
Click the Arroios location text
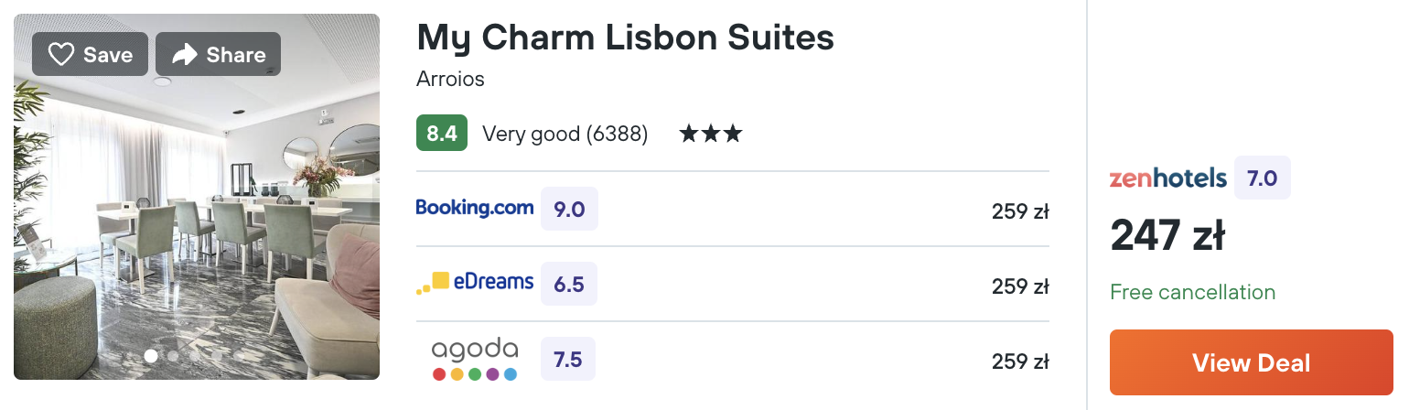point(450,79)
